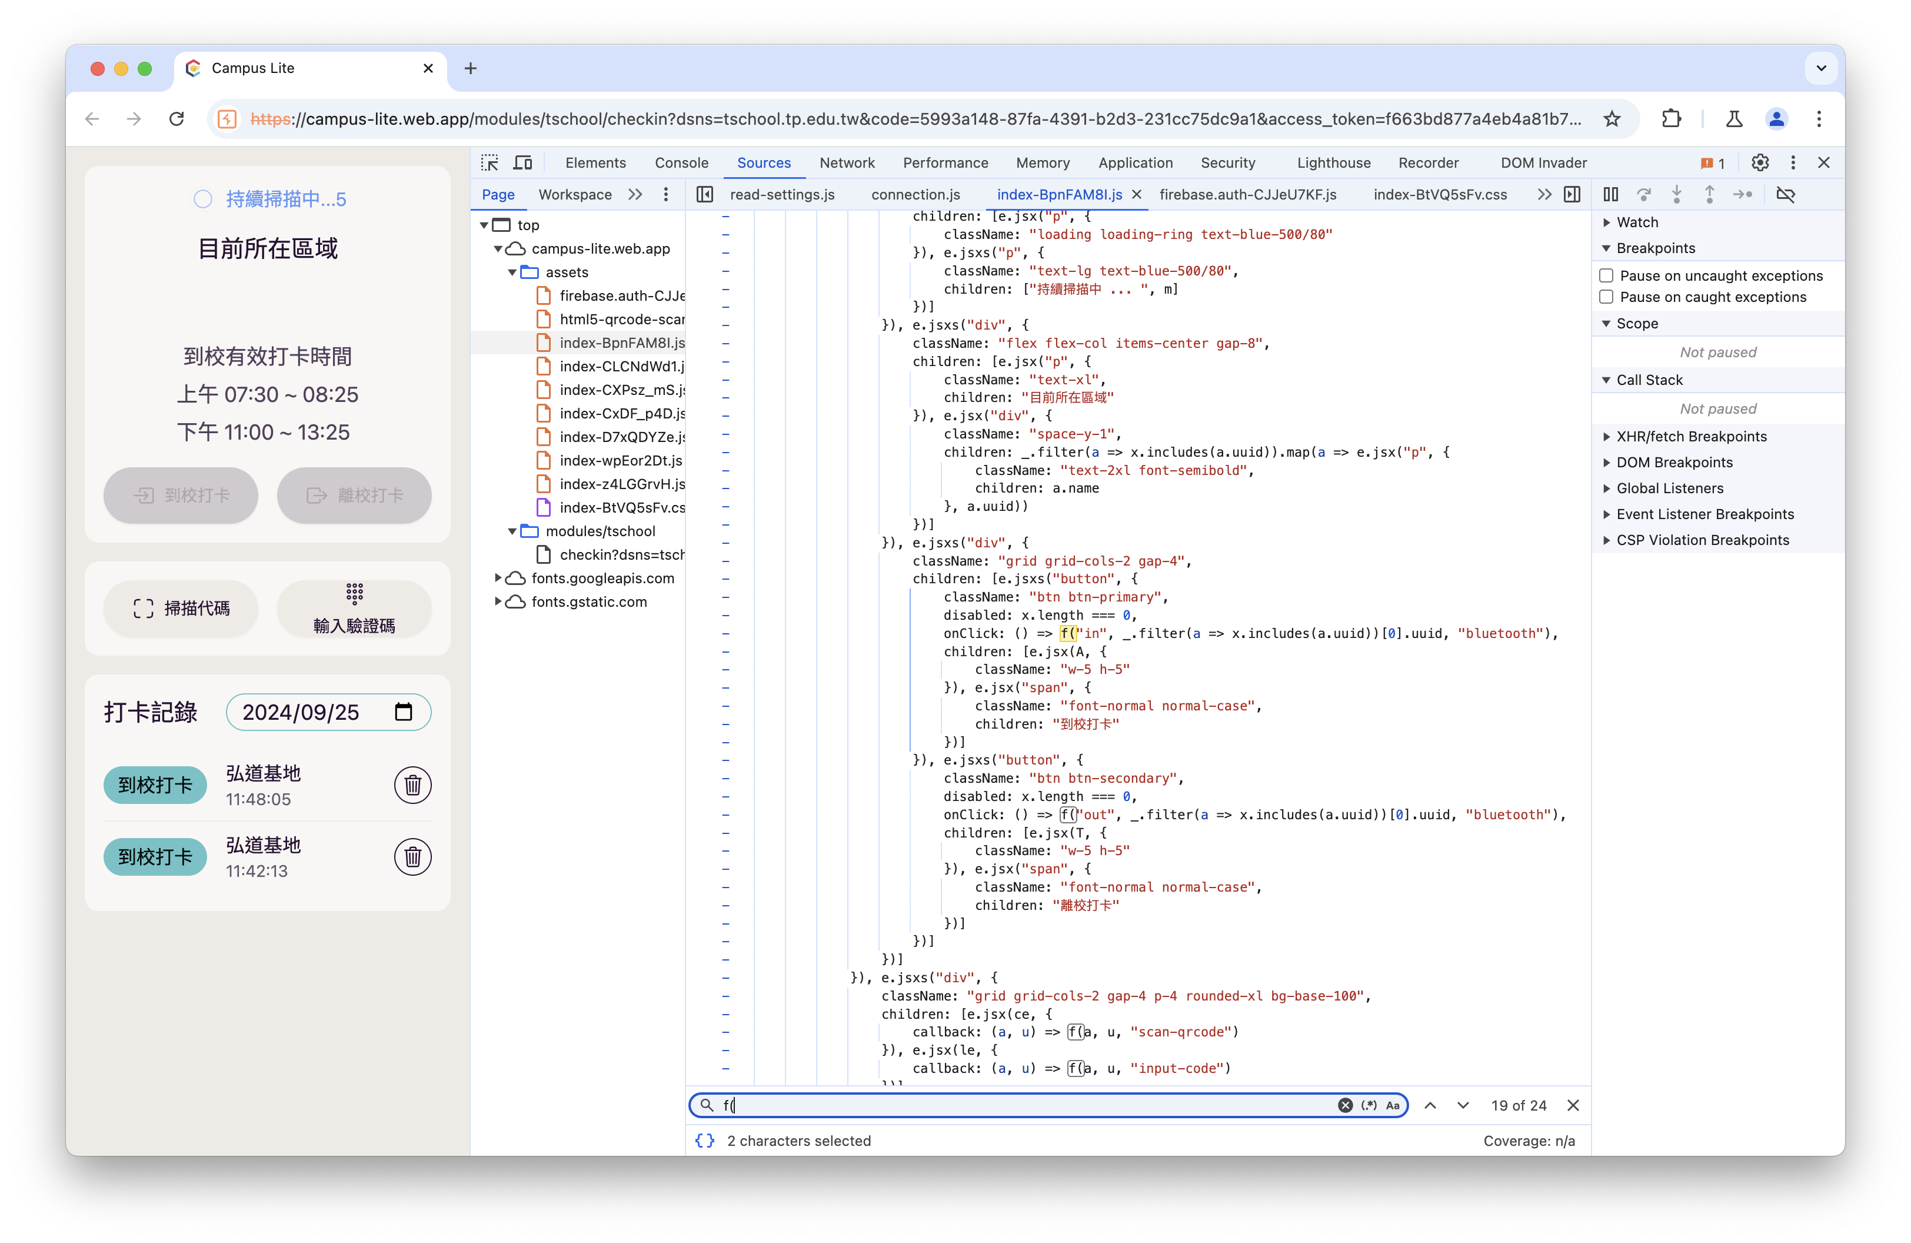The image size is (1911, 1243).
Task: Enable Pause on caught exceptions
Action: (x=1606, y=297)
